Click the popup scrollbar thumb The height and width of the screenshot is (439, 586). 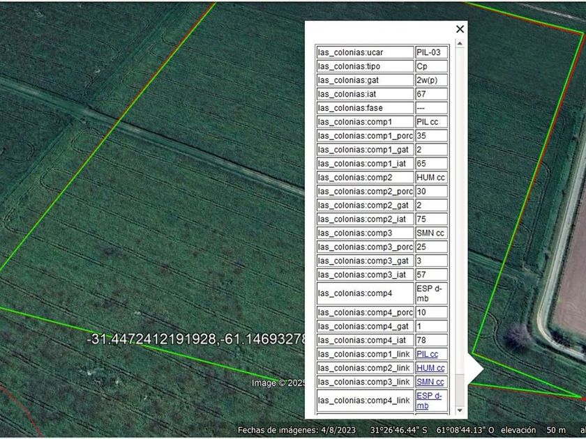460,390
